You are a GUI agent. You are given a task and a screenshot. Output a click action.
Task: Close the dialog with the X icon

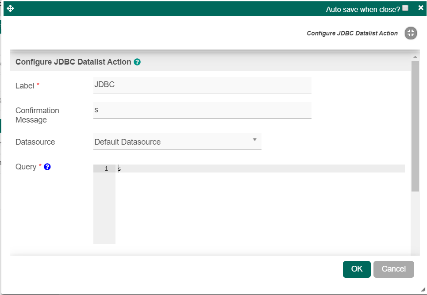[420, 8]
